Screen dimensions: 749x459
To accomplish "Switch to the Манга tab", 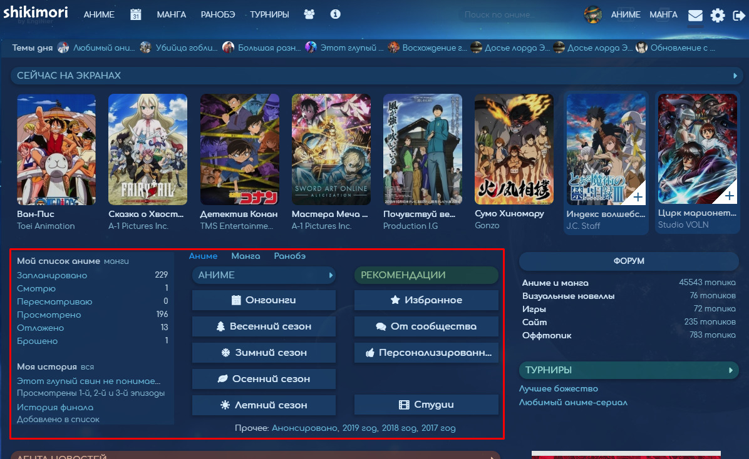I will [x=245, y=256].
